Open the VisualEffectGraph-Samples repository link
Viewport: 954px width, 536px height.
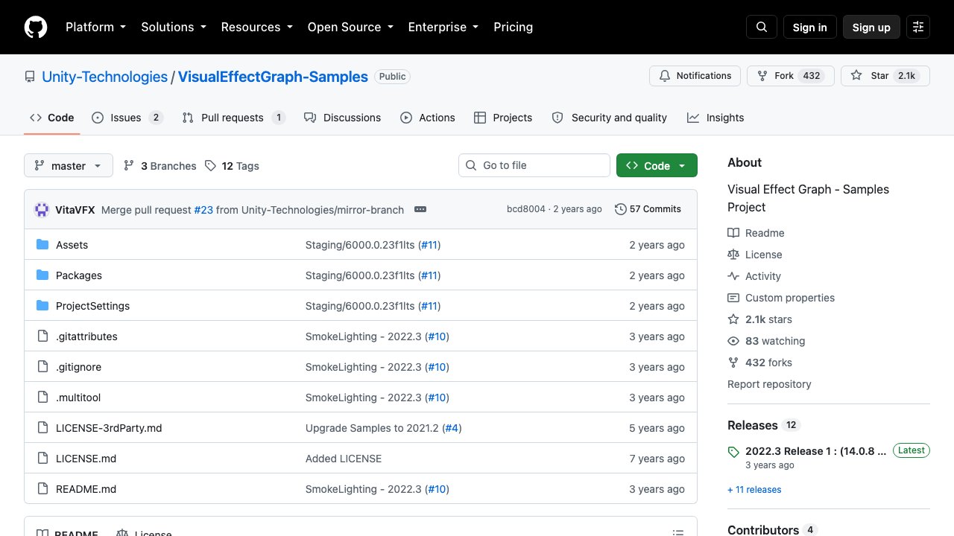point(273,77)
